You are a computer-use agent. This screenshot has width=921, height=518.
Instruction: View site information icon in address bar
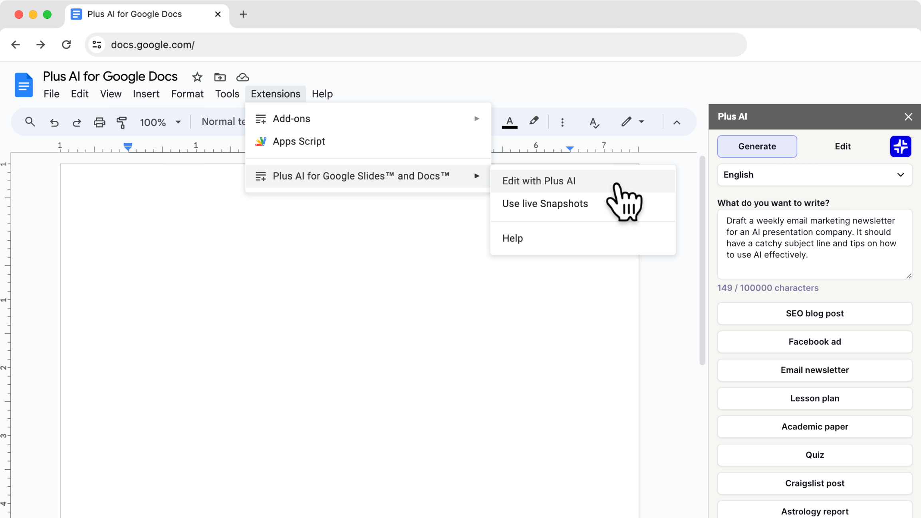(x=97, y=45)
